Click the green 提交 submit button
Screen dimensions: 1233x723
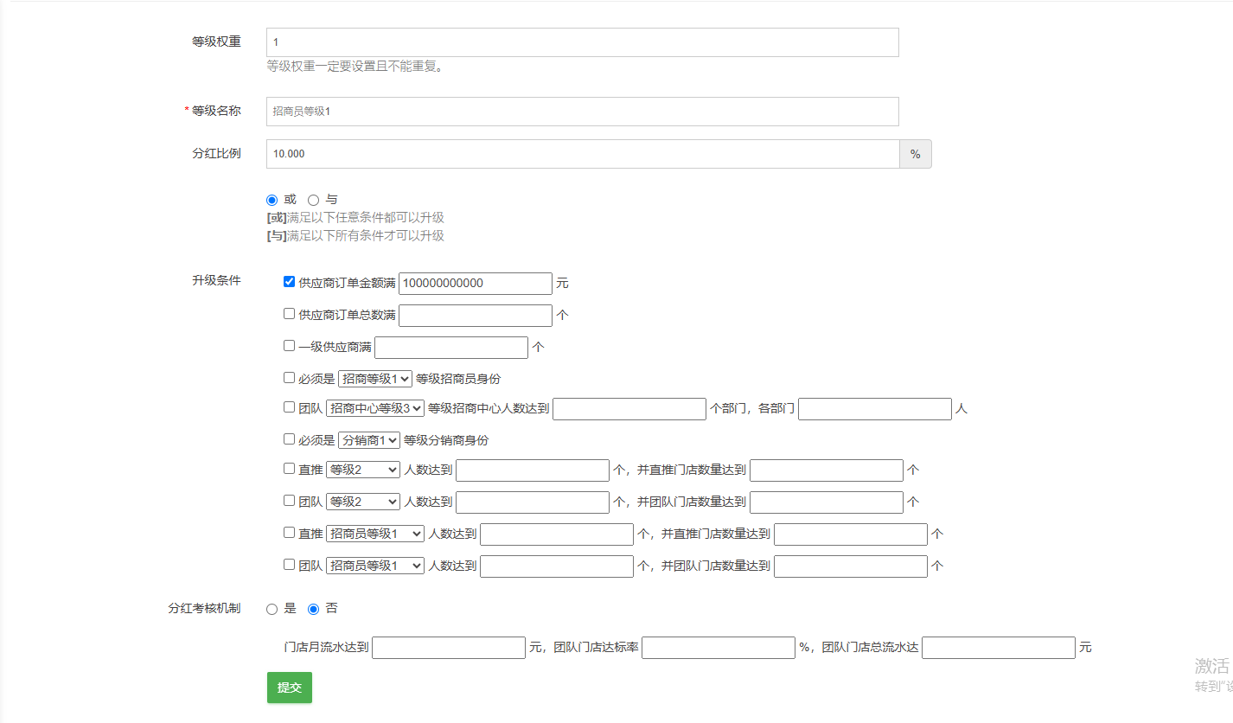click(x=289, y=688)
